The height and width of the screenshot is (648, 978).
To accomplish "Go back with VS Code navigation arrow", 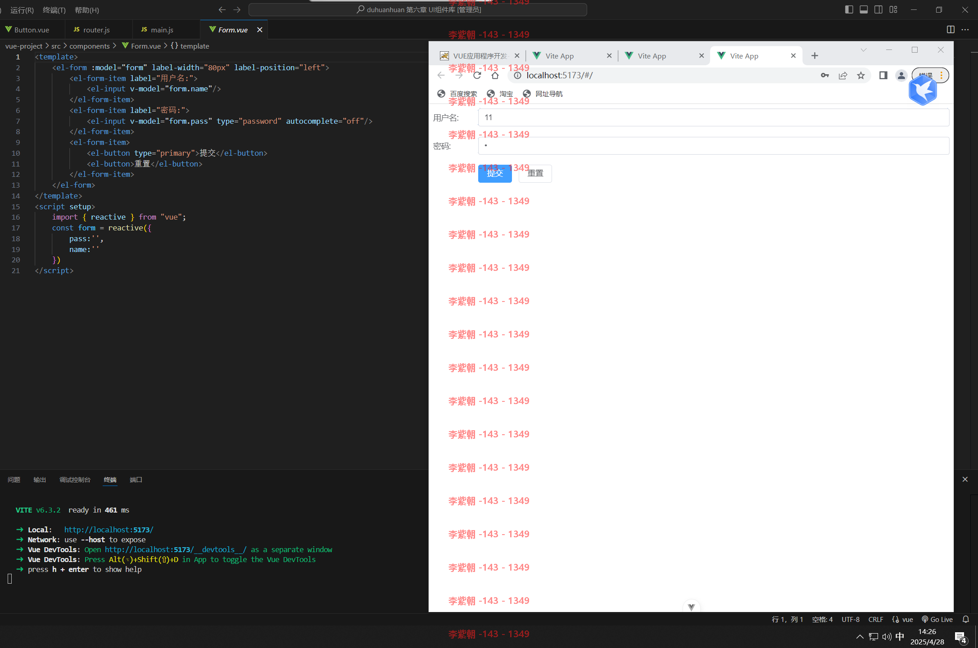I will [x=222, y=9].
